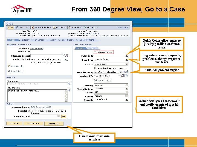Switch to the Notes tab

click(53, 40)
